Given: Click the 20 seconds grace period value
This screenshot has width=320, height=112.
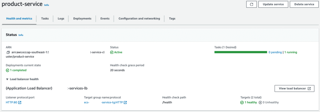Looking at the screenshot, I should [117, 70].
